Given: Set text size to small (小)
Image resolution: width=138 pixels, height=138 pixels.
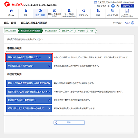Looking at the screenshot, I should [109, 6].
